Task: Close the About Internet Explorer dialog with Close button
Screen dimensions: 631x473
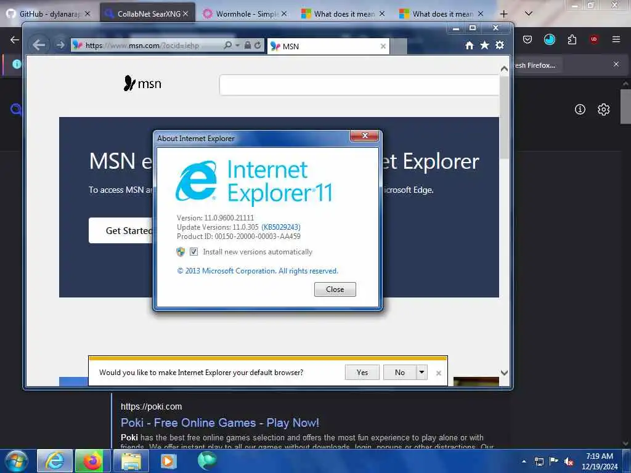Action: pyautogui.click(x=335, y=289)
